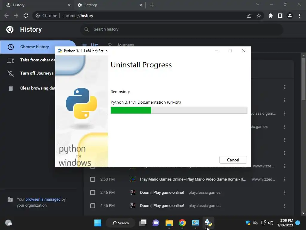Open the Chrome three-dot menu
Viewport: 306px width, 230px height.
click(299, 16)
